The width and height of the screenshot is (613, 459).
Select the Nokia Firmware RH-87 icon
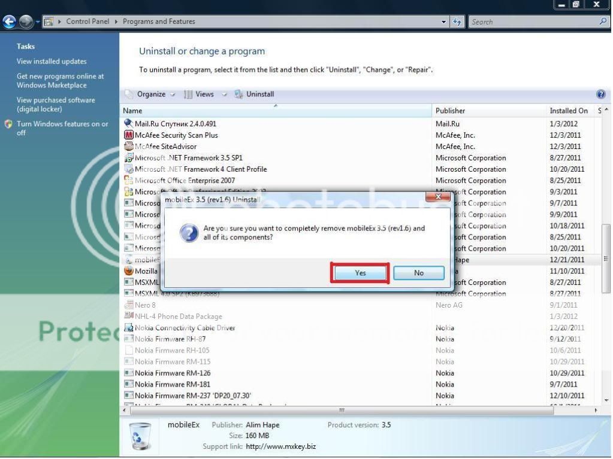pos(128,339)
